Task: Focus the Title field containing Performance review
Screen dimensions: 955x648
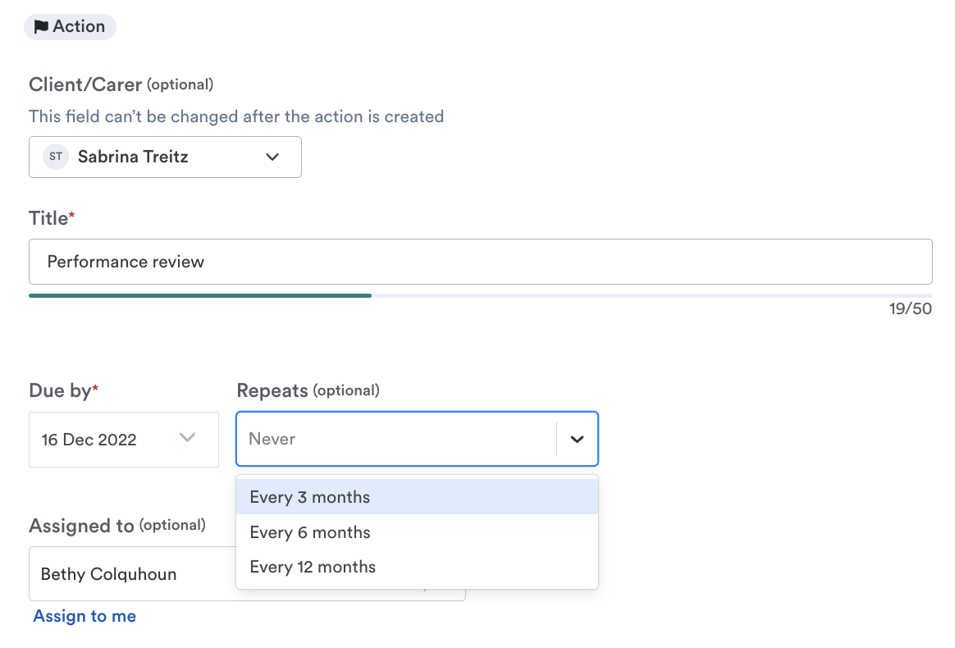Action: (x=480, y=262)
